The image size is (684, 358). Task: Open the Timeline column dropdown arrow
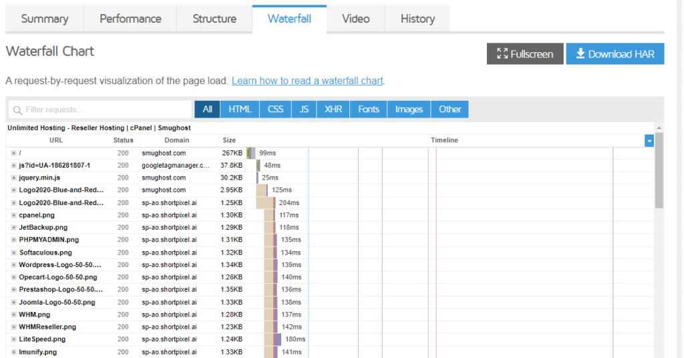[x=649, y=140]
